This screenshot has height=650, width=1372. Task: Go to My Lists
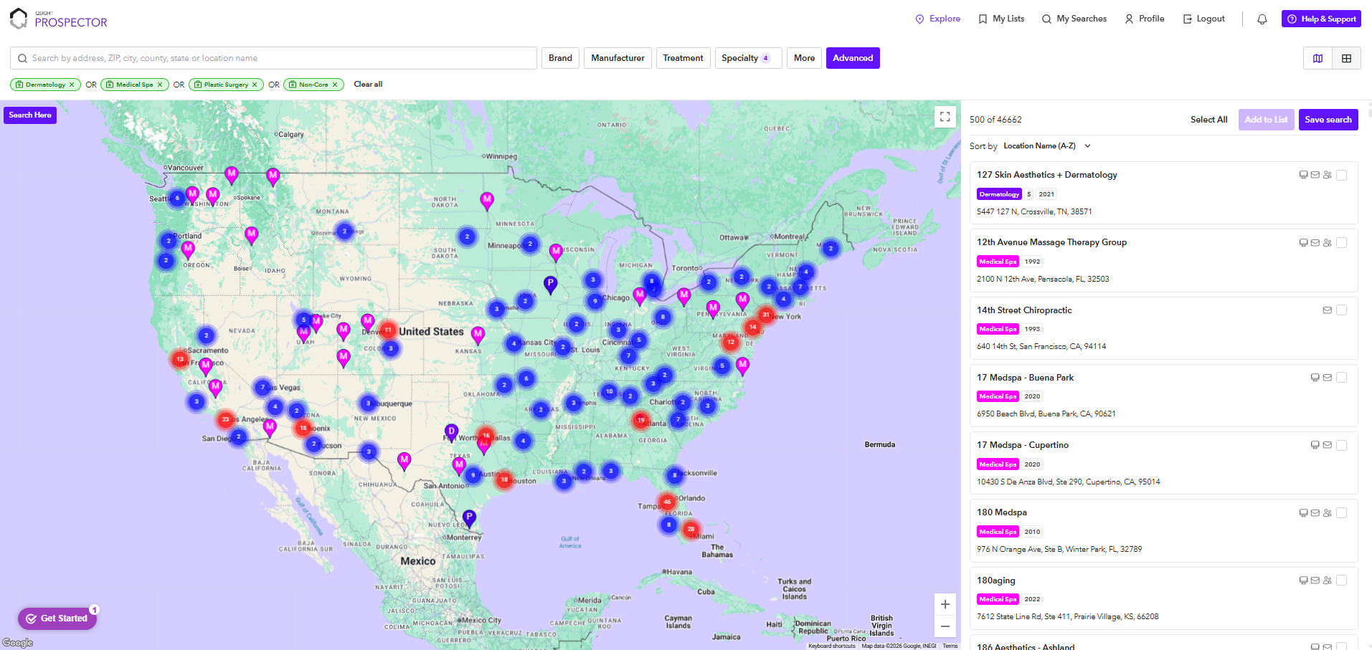[x=1001, y=19]
